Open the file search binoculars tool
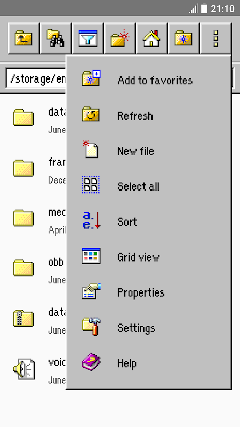 55,38
